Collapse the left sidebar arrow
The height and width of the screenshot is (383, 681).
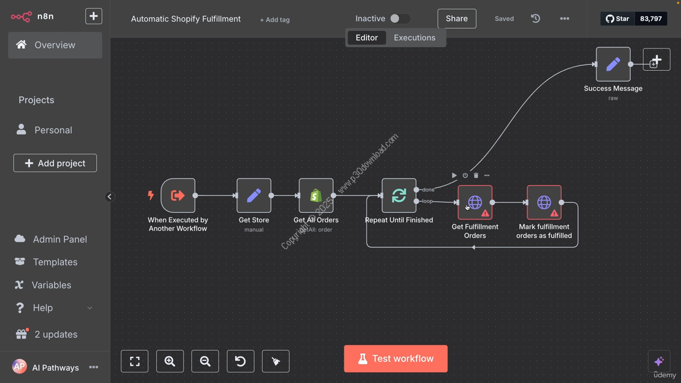tap(110, 197)
